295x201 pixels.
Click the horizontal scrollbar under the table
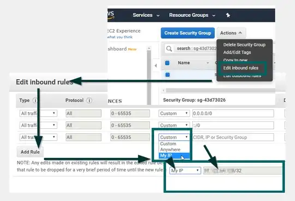pos(220,91)
